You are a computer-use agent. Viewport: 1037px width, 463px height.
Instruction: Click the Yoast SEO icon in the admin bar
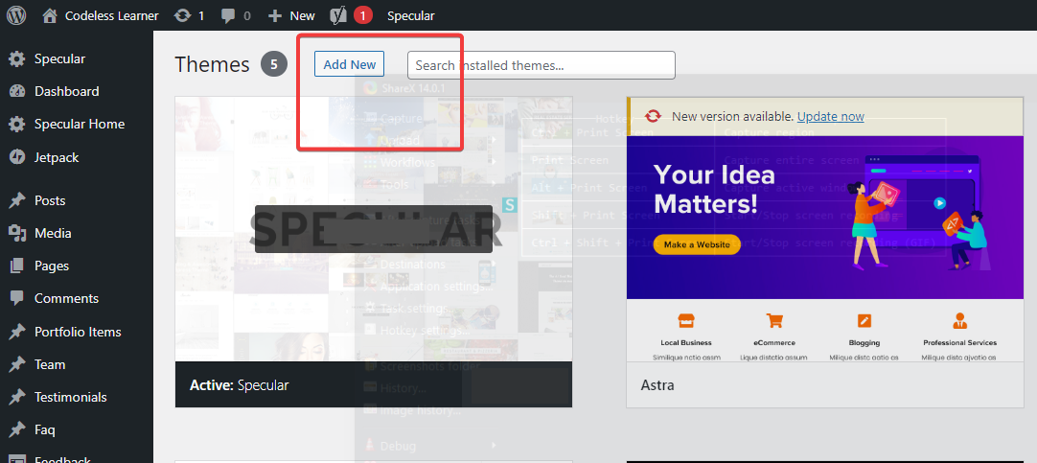click(x=338, y=15)
